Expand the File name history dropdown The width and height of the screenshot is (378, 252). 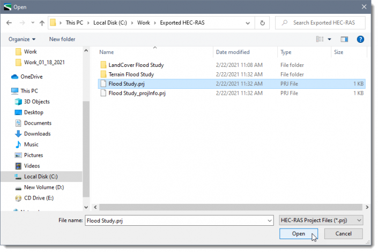tap(269, 220)
